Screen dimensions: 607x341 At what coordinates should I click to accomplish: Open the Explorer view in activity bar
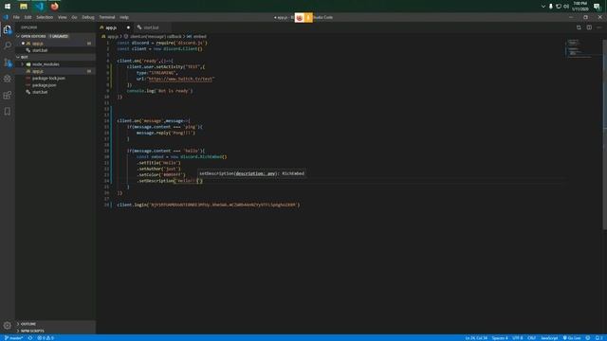point(8,29)
